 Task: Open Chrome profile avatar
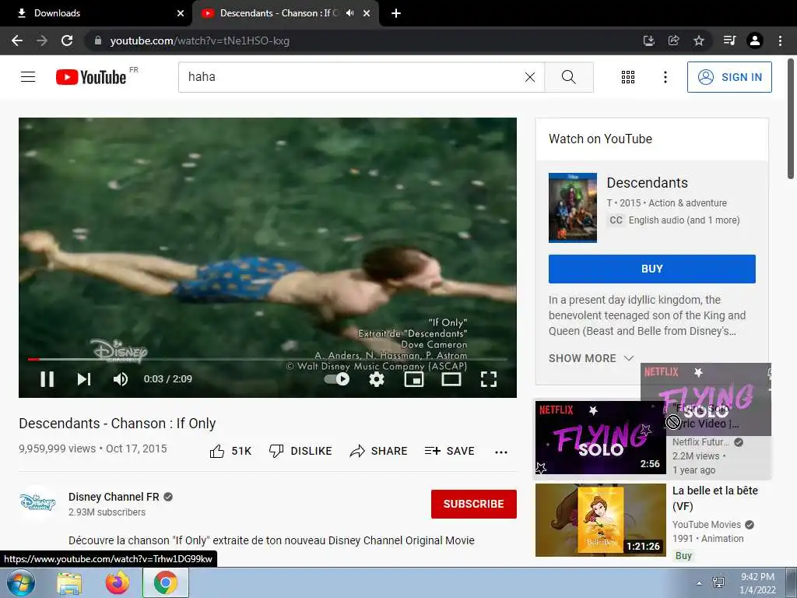tap(755, 40)
